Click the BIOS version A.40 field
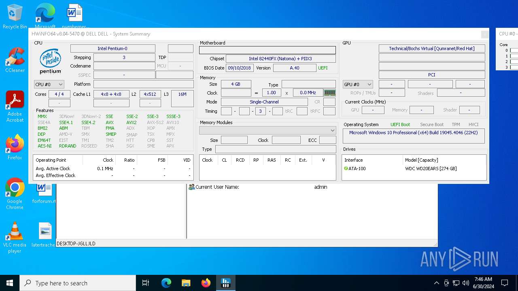518x291 pixels. [295, 68]
